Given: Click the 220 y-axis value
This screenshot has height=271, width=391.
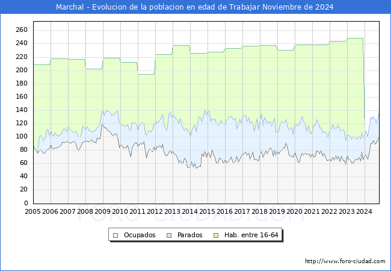Looking at the screenshot, I should point(22,57).
